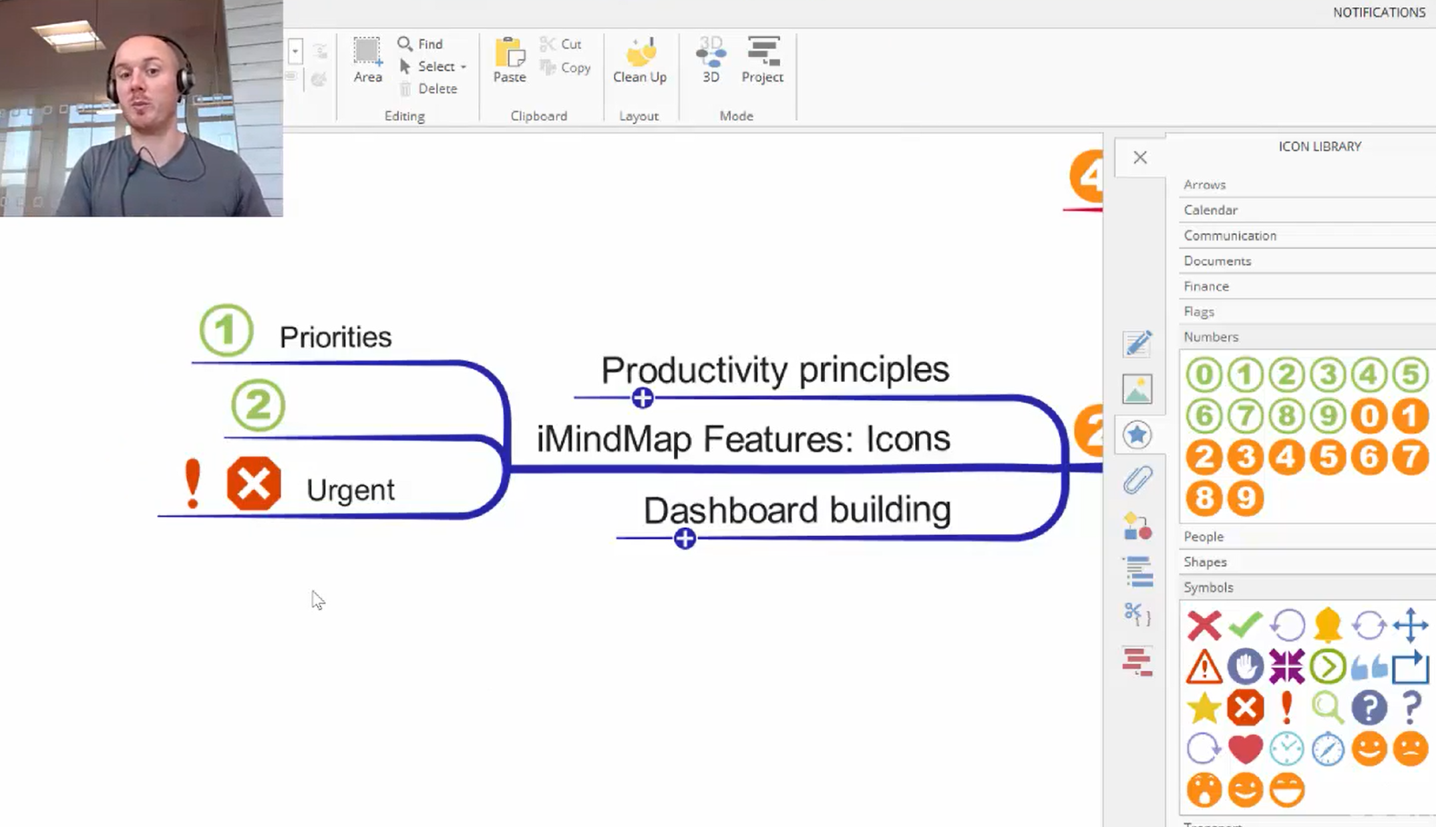Expand the People icon category
Viewport: 1436px width, 827px height.
[1204, 536]
